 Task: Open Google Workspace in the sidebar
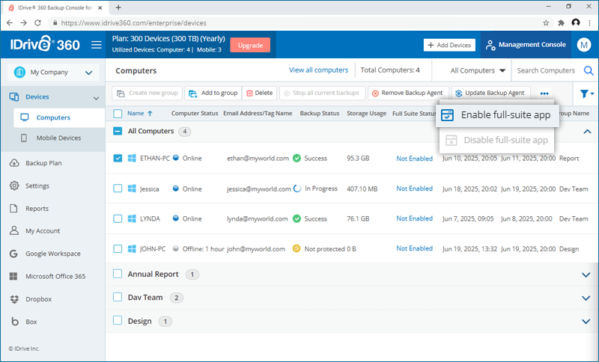[52, 254]
